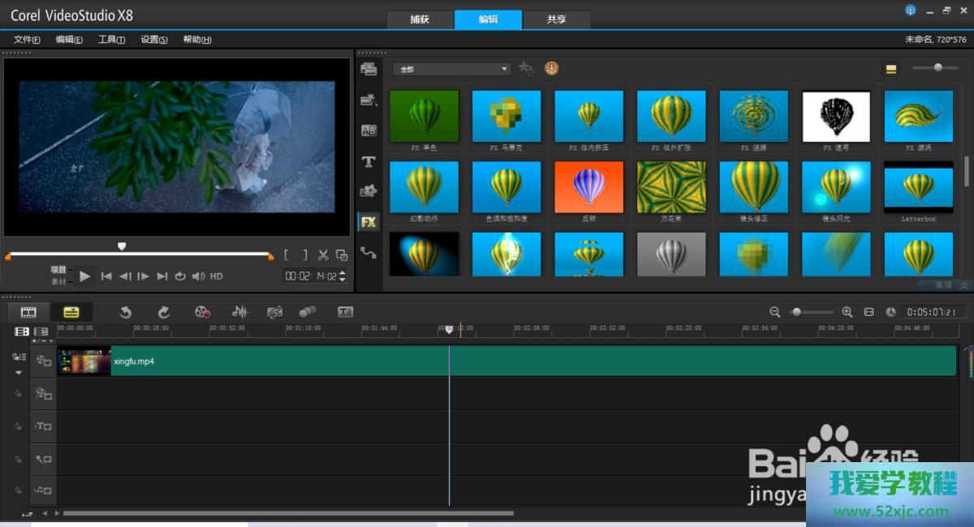This screenshot has width=974, height=527.
Task: Click the Record/Capture option reel icon
Action: (x=203, y=312)
